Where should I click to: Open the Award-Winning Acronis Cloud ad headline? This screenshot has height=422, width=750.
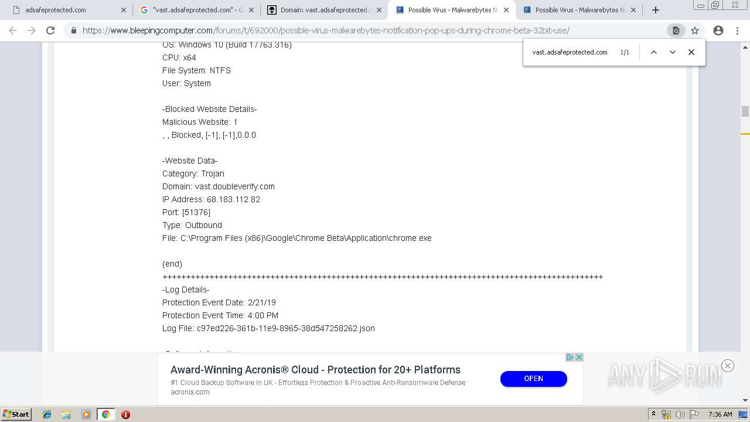[x=315, y=370]
